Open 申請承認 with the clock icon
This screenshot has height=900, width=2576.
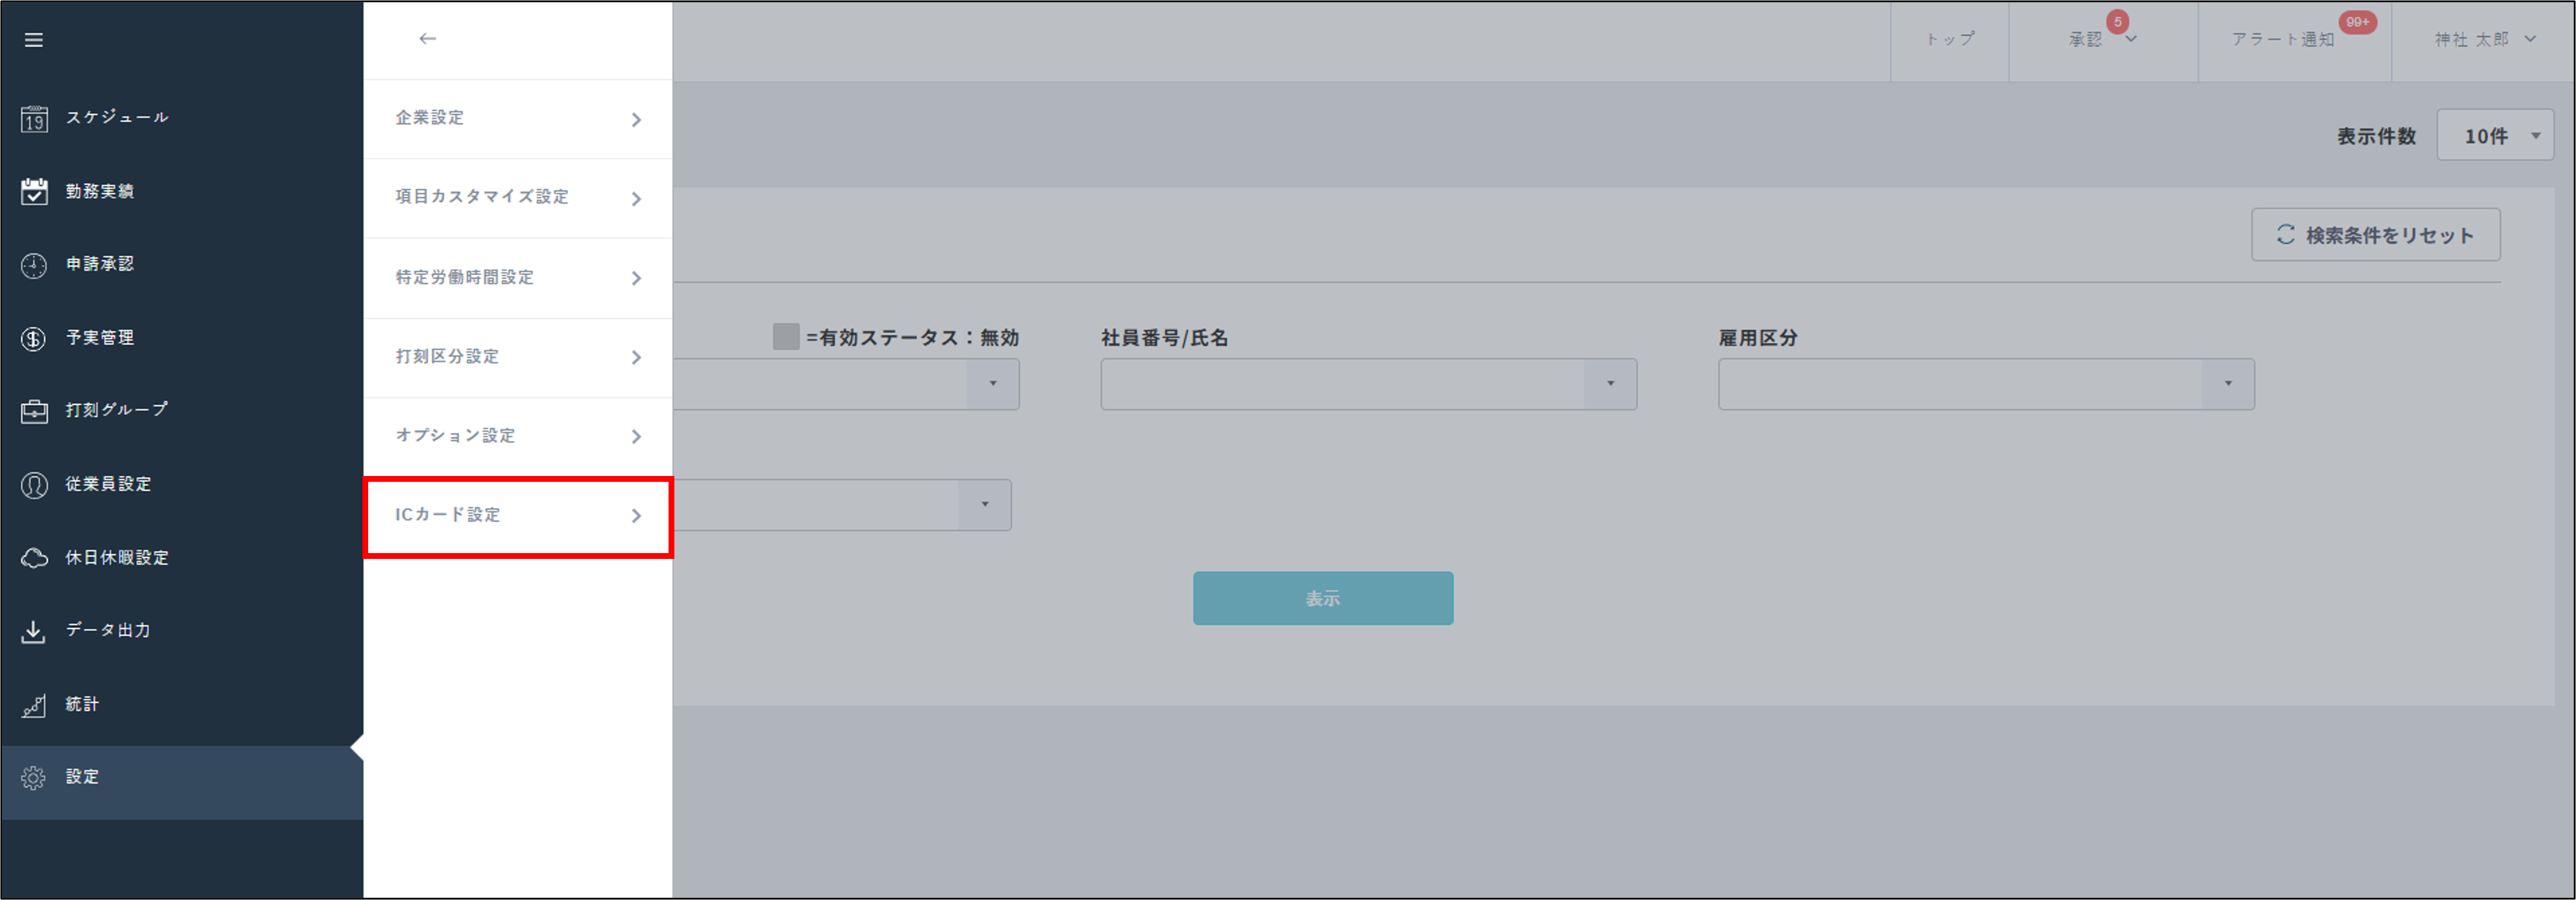pos(33,264)
